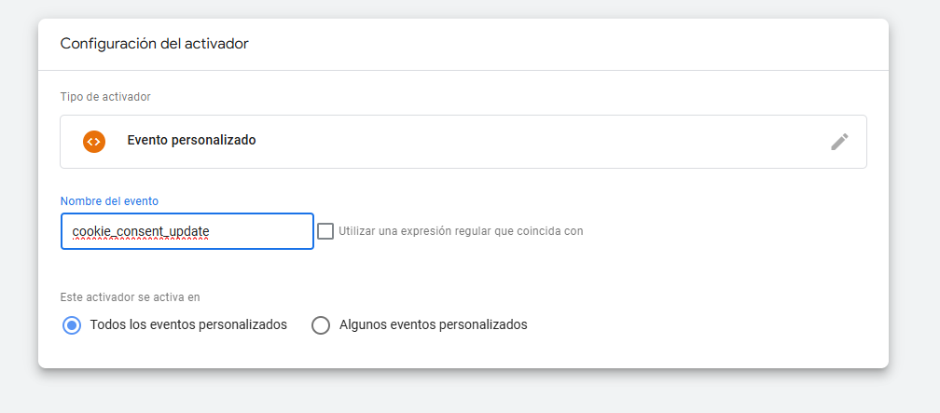This screenshot has width=940, height=413.
Task: Place cursor at the empty end of event name field
Action: point(270,231)
